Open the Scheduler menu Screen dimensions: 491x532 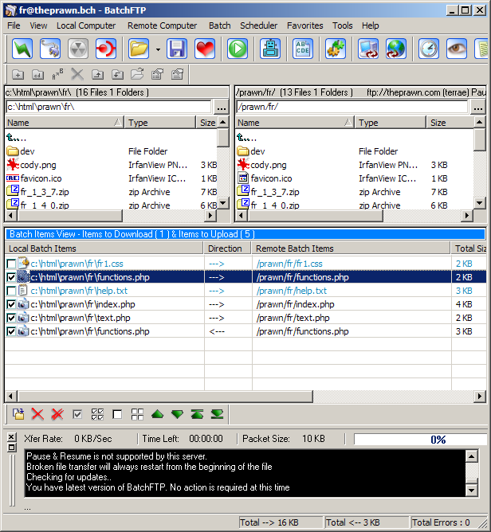tap(258, 25)
